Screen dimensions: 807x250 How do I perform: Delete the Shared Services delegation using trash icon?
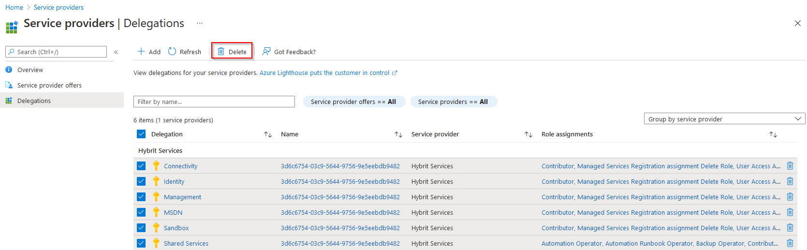tap(790, 243)
